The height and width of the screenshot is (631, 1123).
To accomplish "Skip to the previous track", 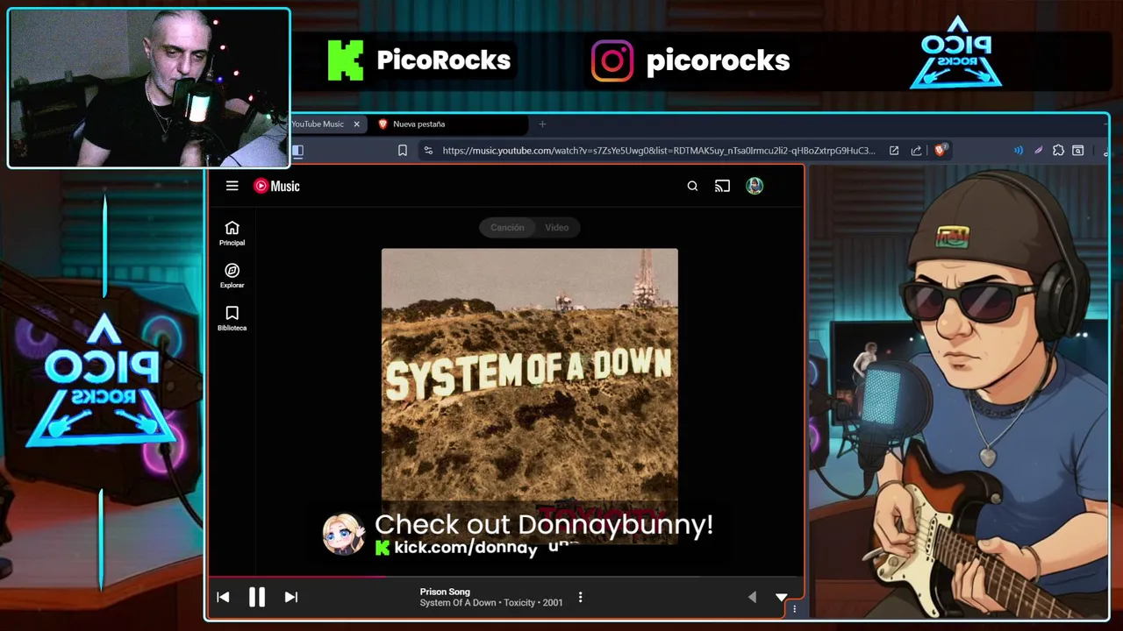I will click(223, 597).
